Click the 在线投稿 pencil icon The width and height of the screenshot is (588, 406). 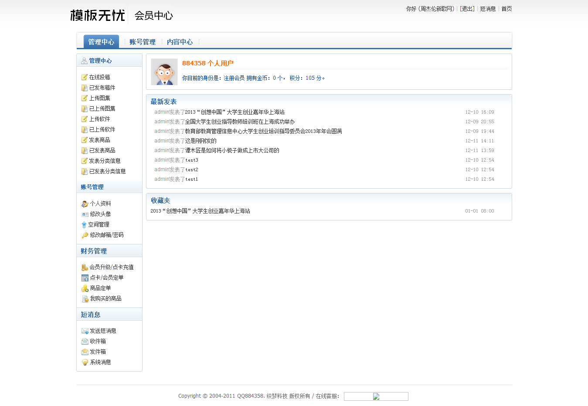click(x=85, y=77)
